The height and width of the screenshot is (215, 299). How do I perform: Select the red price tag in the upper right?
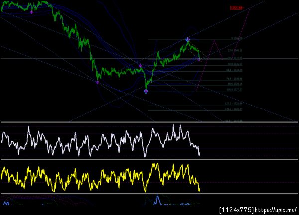point(237,8)
